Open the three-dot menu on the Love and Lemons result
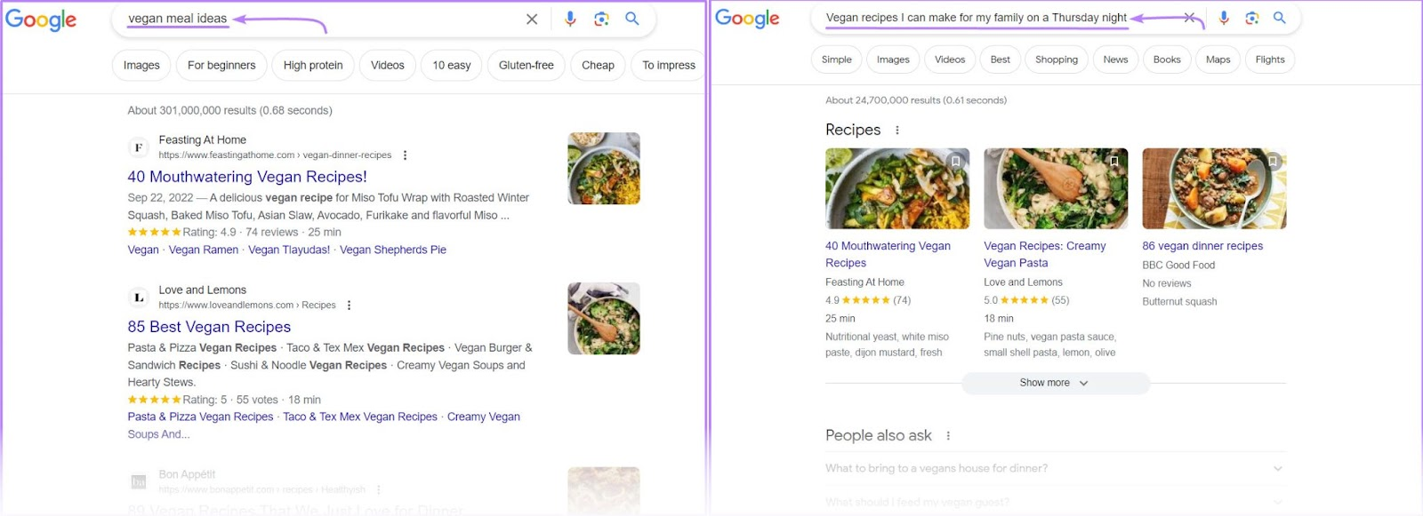Image resolution: width=1423 pixels, height=516 pixels. 349,305
